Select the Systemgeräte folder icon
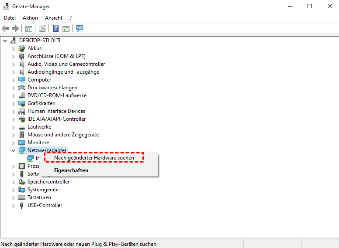This screenshot has height=248, width=339. (21, 190)
